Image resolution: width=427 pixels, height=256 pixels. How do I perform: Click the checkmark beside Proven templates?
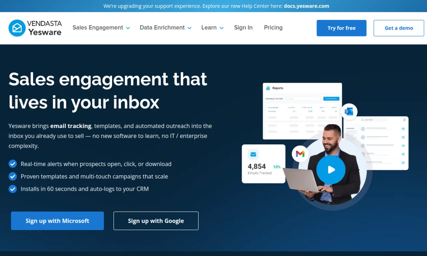click(x=13, y=176)
